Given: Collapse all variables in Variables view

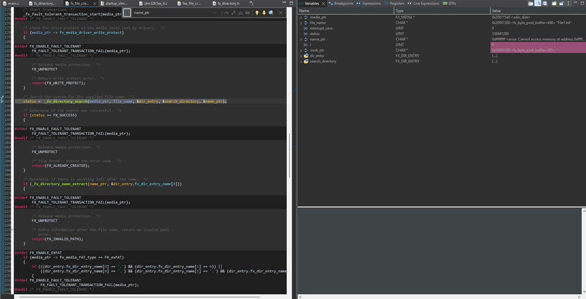Looking at the screenshot, I should tap(545, 4).
